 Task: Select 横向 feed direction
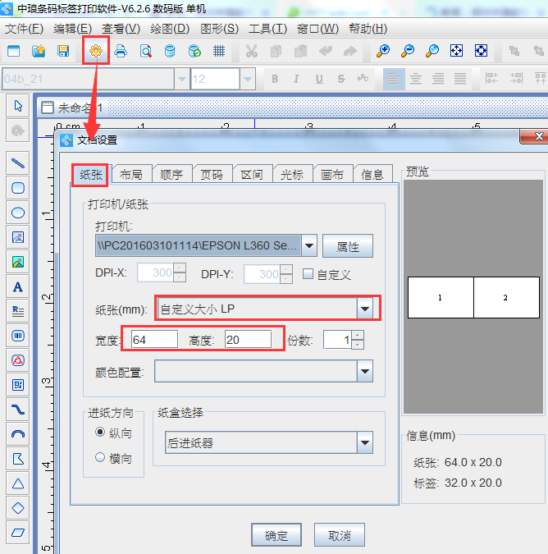(x=101, y=457)
